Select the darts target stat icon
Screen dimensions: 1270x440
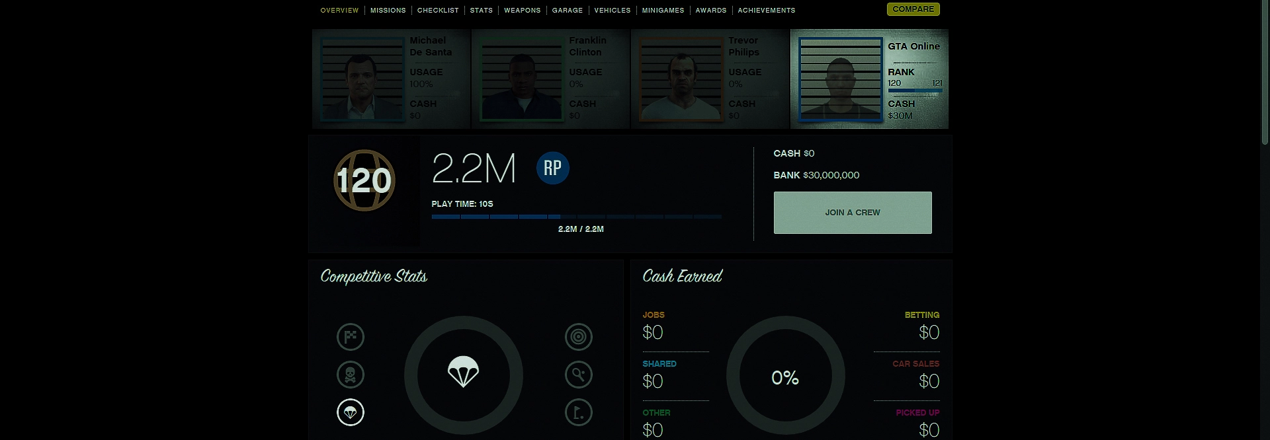click(x=579, y=337)
